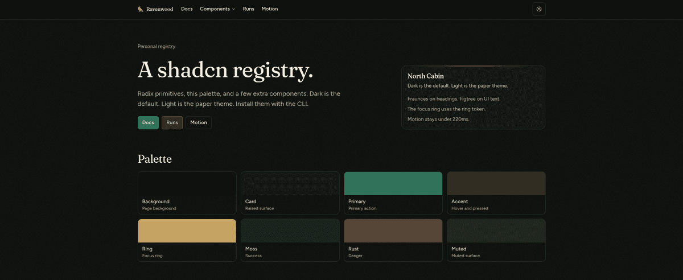The image size is (683, 280).
Task: Open Docs in the top navigation
Action: coord(187,9)
